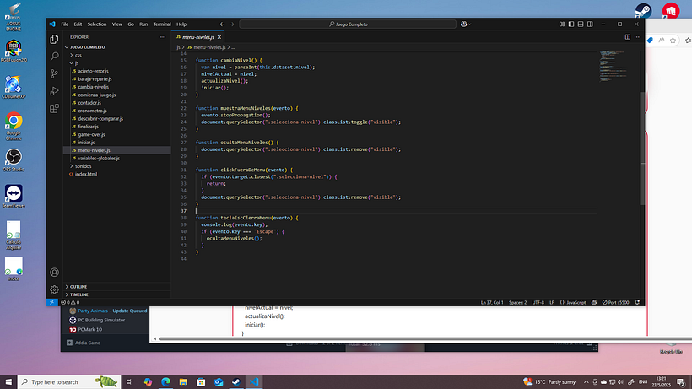The image size is (692, 389).
Task: Click the Task View taskbar icon
Action: pyautogui.click(x=129, y=382)
